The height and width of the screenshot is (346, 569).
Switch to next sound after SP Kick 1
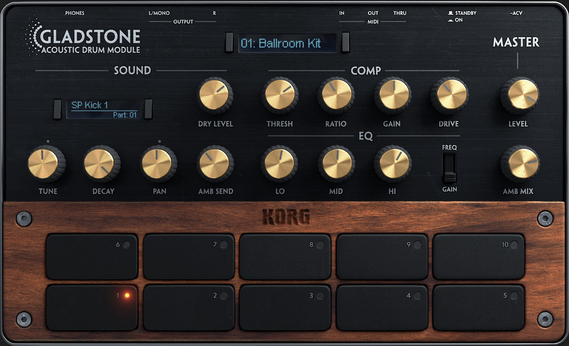[x=148, y=109]
